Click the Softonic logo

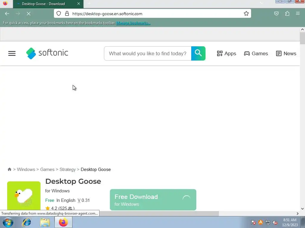tap(47, 53)
